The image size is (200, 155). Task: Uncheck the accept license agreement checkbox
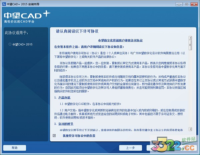click(x=54, y=135)
